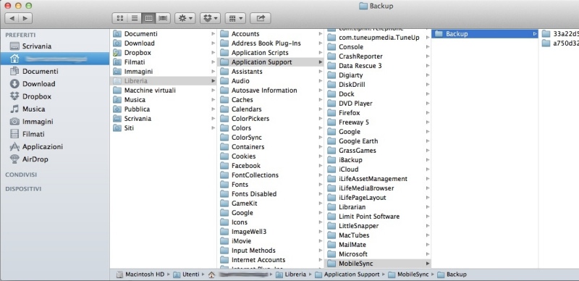Select the Application Support folder
579x281 pixels.
pos(271,62)
